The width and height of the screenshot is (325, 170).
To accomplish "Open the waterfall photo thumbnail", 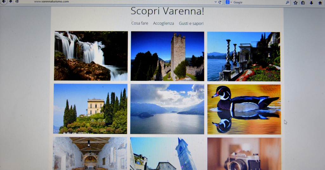I will [x=91, y=56].
